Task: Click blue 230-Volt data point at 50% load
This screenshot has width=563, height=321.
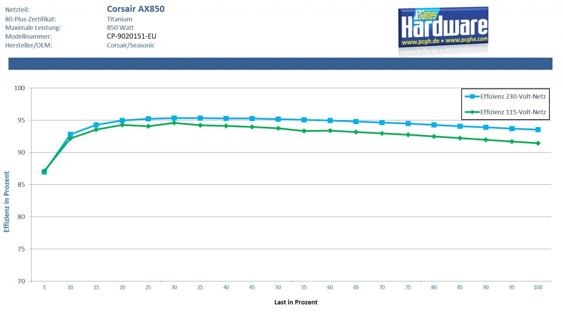Action: (278, 119)
